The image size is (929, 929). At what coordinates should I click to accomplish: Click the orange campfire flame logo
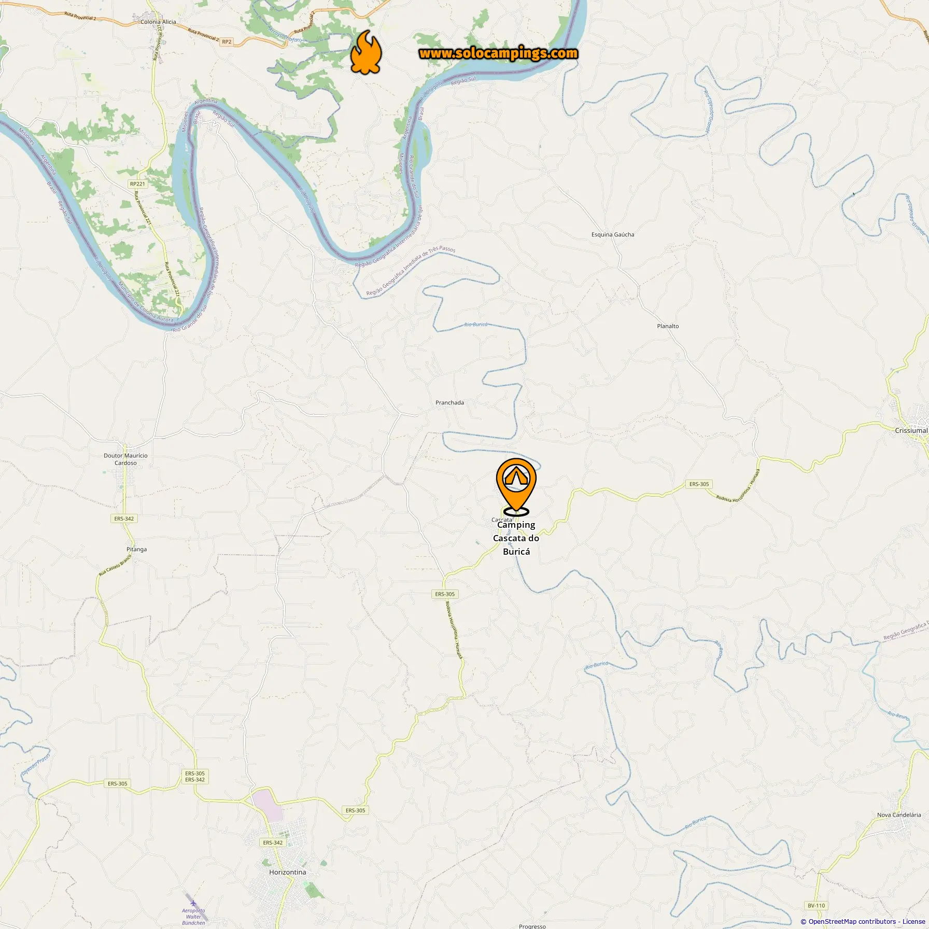tap(366, 52)
